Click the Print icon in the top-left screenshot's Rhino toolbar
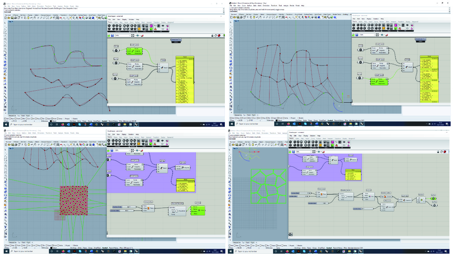 point(15,17)
